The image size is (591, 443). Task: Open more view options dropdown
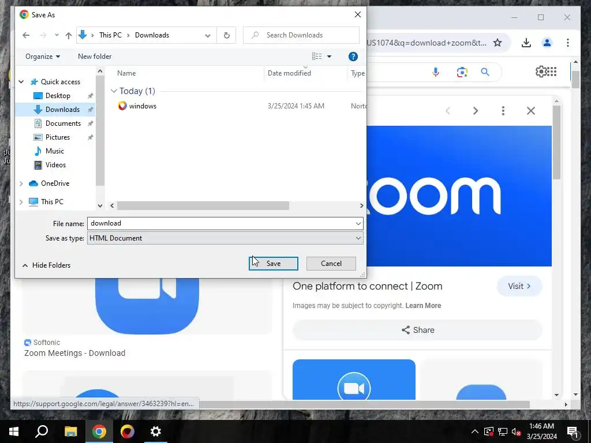point(329,57)
